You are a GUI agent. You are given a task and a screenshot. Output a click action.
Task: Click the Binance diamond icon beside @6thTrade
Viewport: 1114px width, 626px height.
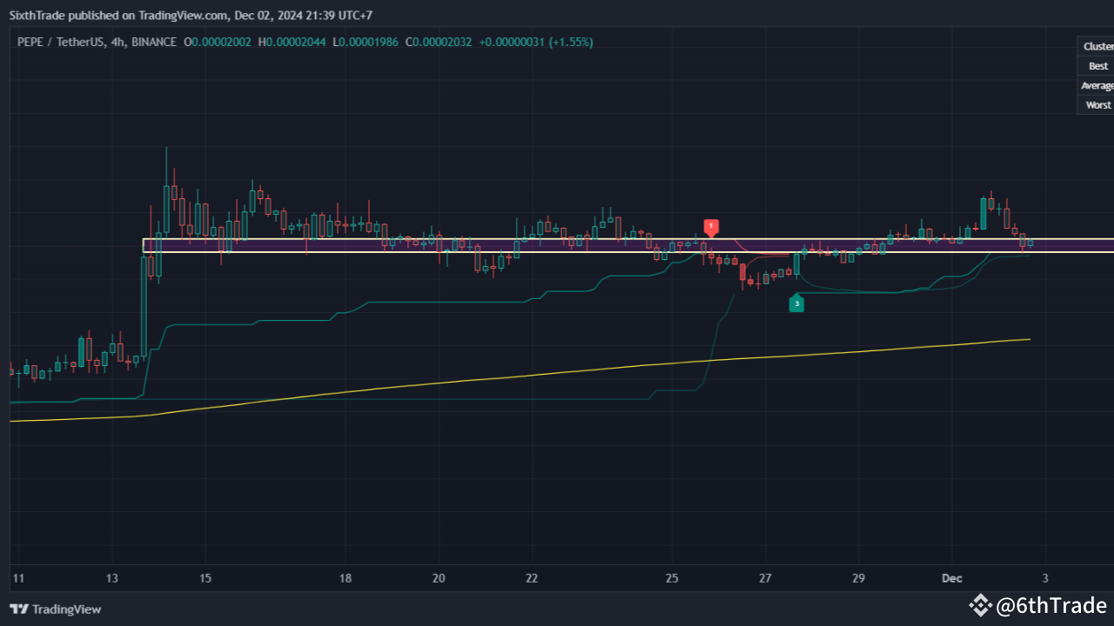pyautogui.click(x=981, y=605)
